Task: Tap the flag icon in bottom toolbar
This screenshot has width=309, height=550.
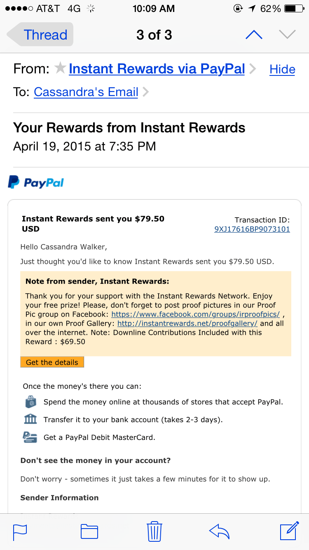Action: [20, 532]
